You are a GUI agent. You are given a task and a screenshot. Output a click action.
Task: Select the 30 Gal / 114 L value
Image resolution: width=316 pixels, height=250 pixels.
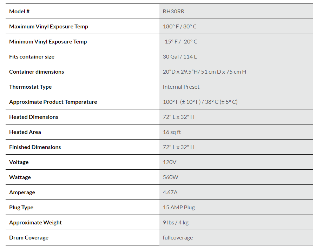pos(179,57)
